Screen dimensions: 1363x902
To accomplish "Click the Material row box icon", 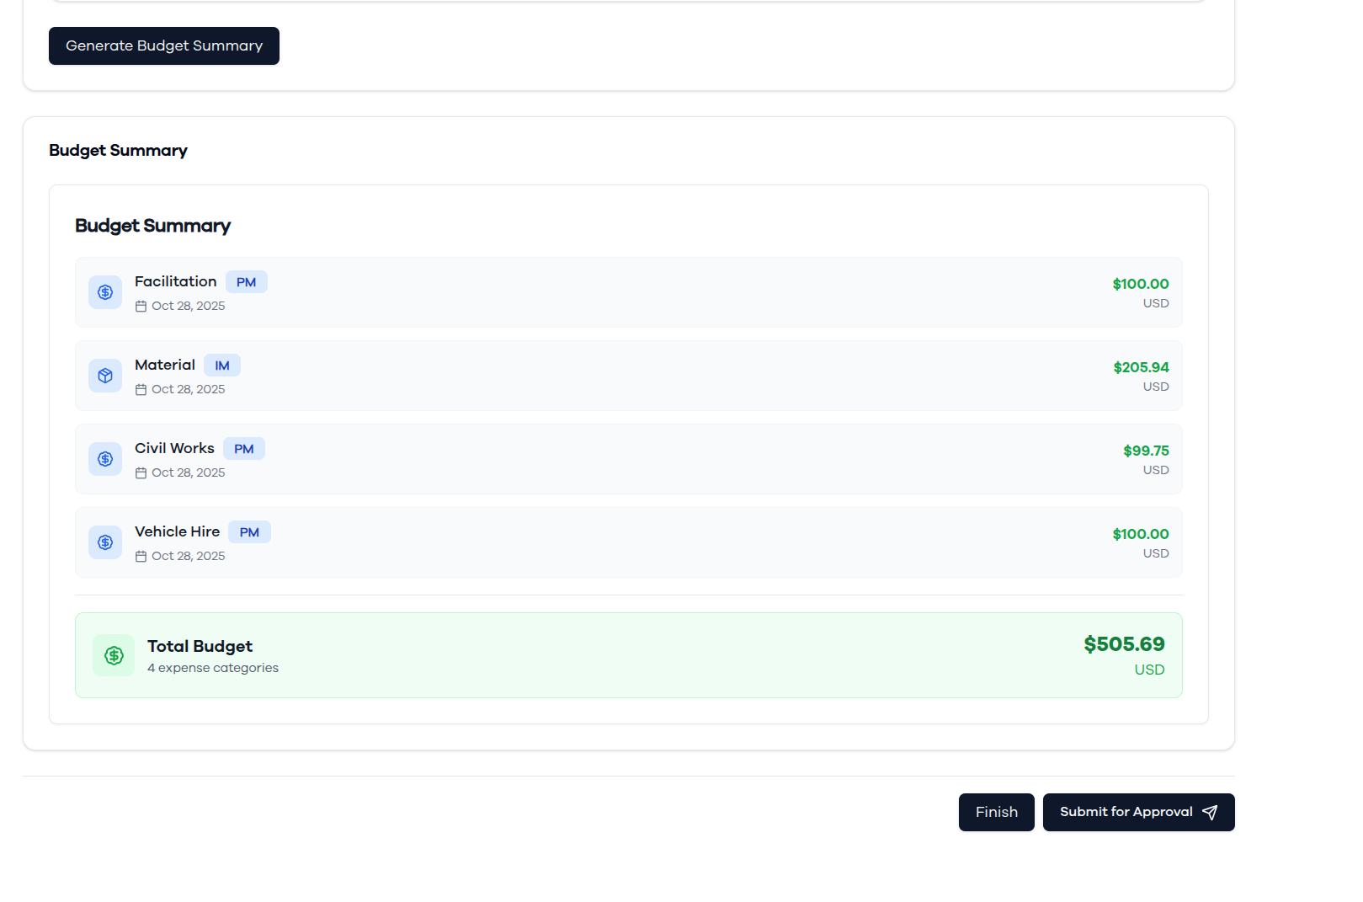I will pos(105,376).
